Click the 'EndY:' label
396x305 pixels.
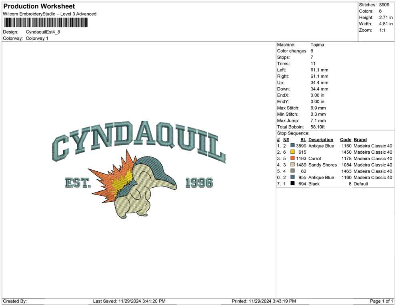(283, 102)
